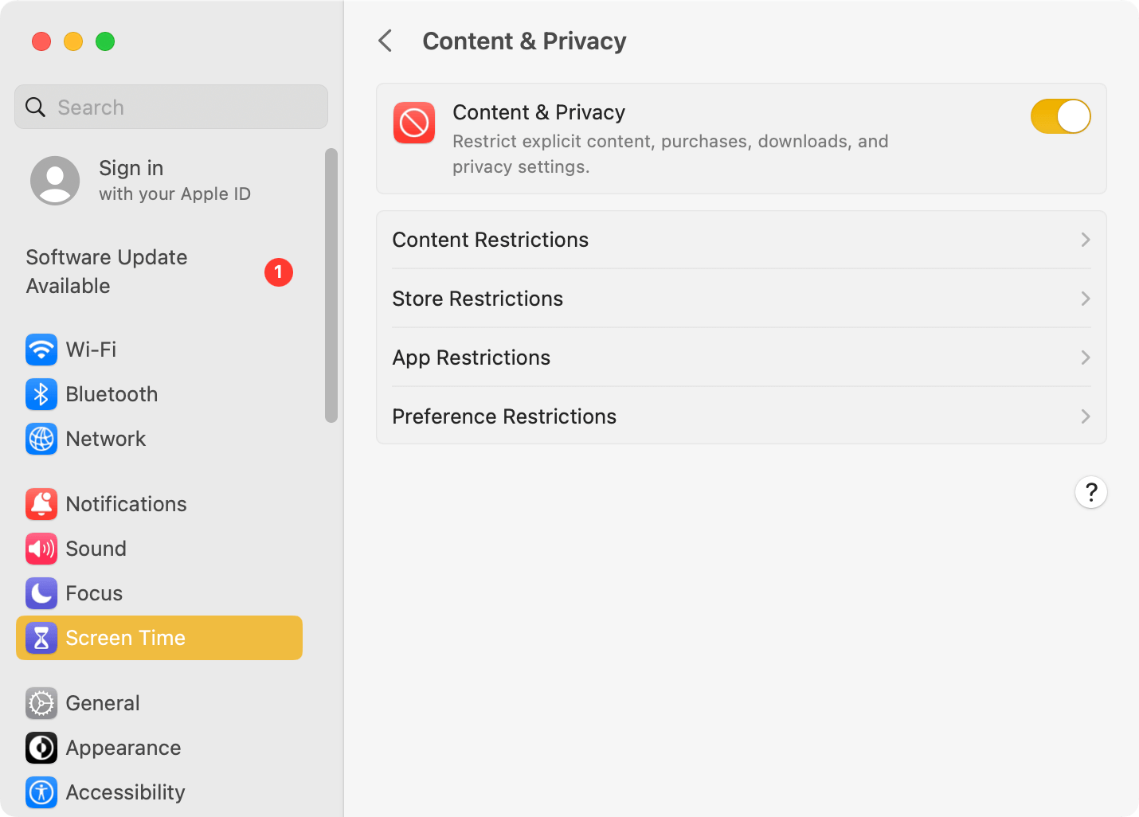Image resolution: width=1139 pixels, height=817 pixels.
Task: Click the Focus moon icon
Action: 41,593
